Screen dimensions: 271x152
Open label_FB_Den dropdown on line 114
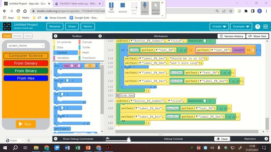pyautogui.click(x=140, y=59)
